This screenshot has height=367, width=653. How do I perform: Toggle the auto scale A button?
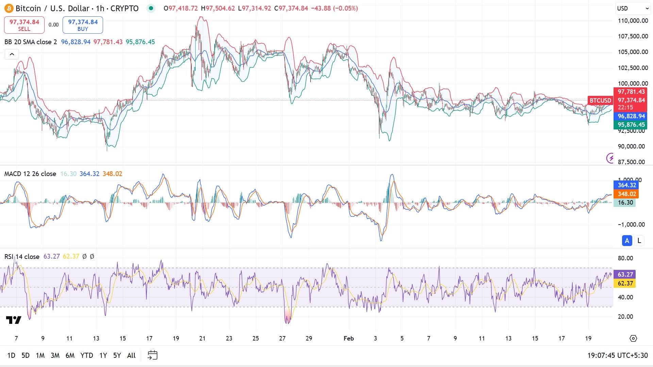627,241
